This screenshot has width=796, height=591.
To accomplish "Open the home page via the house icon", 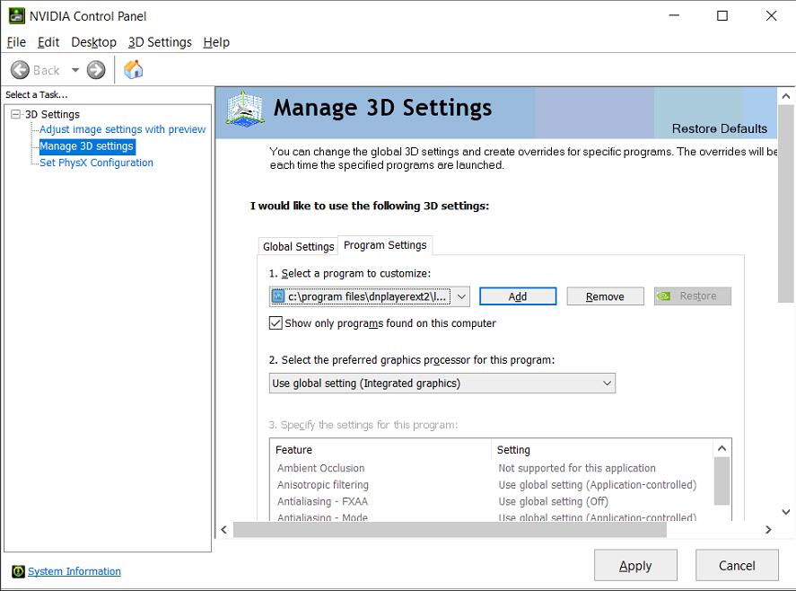I will tap(131, 69).
